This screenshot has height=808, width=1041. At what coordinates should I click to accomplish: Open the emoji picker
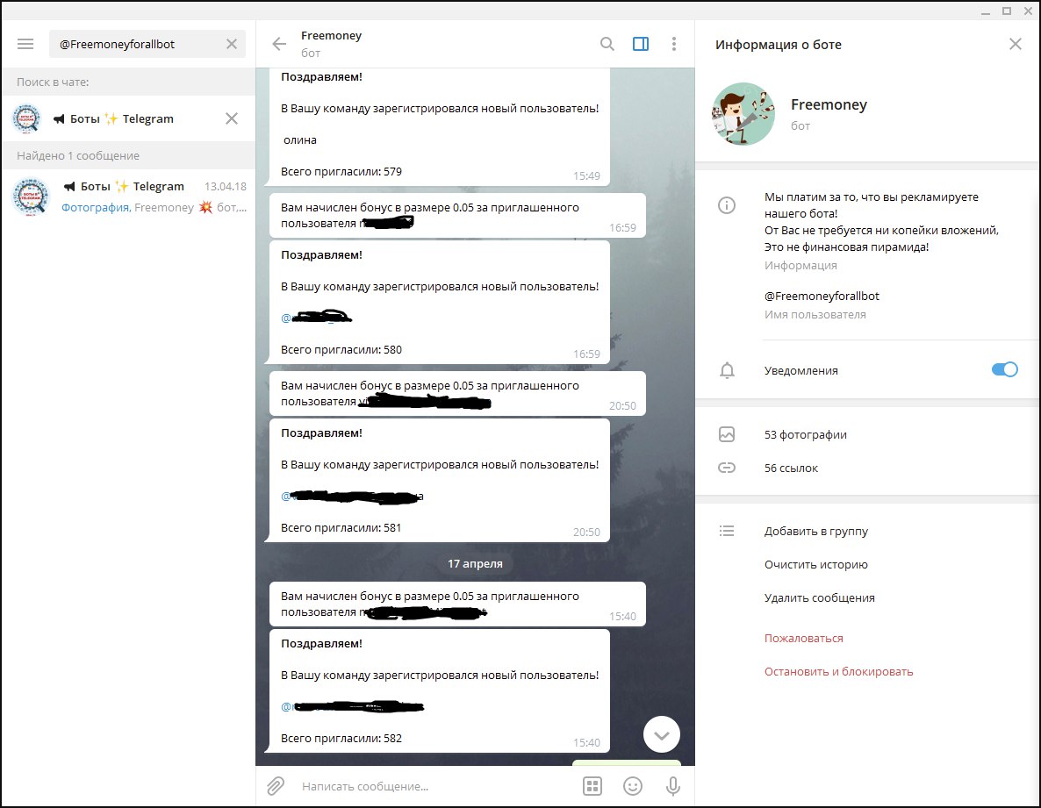point(633,786)
